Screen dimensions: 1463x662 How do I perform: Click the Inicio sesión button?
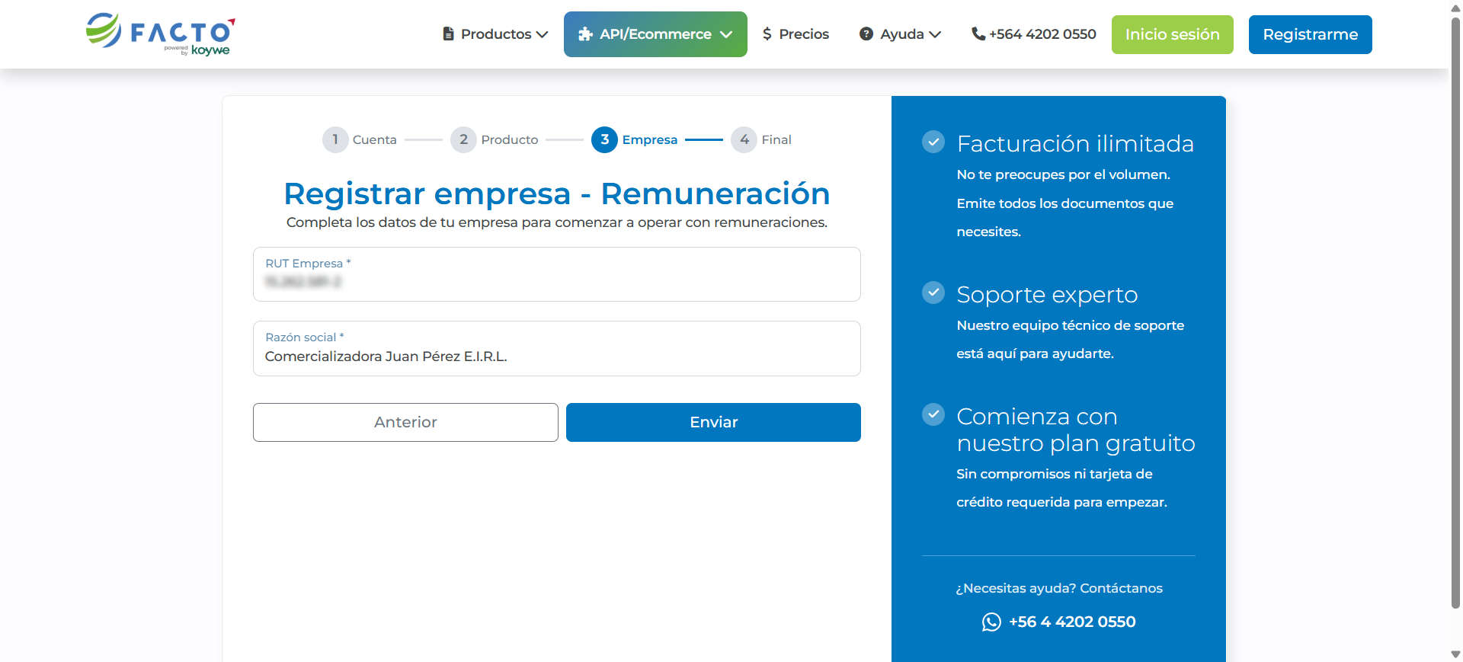[x=1172, y=34]
